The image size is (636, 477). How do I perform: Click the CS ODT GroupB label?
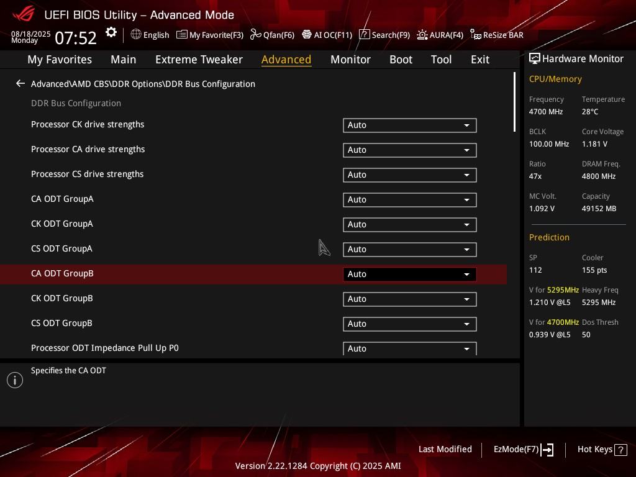click(61, 323)
